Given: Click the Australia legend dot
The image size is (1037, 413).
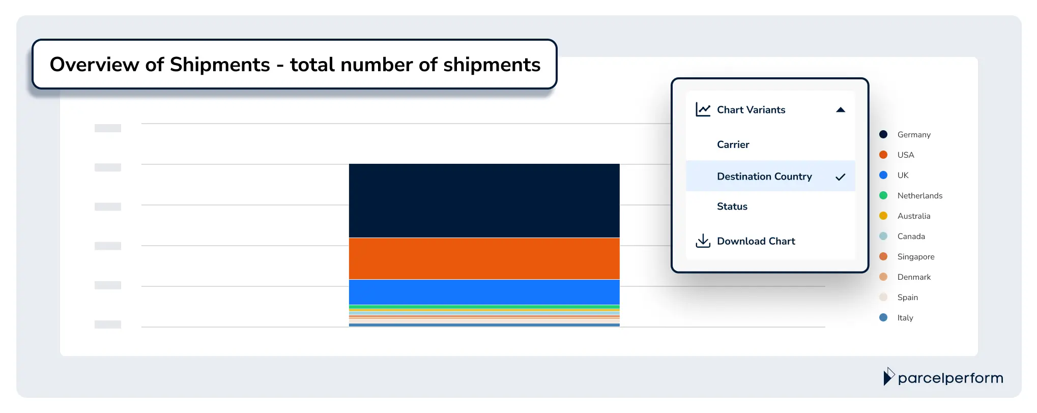Looking at the screenshot, I should 884,216.
